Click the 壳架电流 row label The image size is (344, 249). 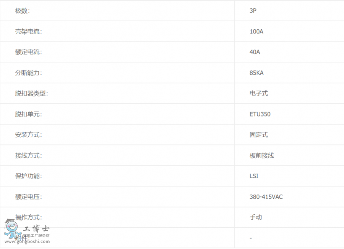[x=28, y=32]
